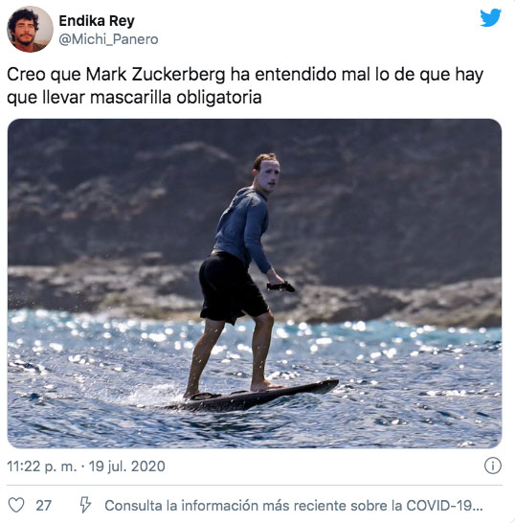Click the date 19 jul. 2020
Screen dimensions: 515x523
click(127, 466)
